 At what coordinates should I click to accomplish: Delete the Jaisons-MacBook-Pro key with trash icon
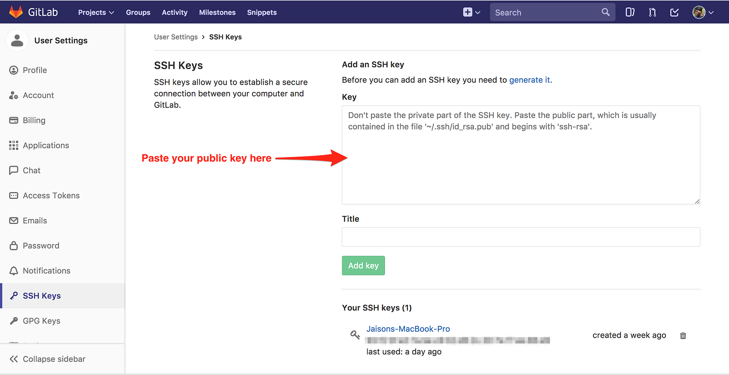[x=683, y=335]
